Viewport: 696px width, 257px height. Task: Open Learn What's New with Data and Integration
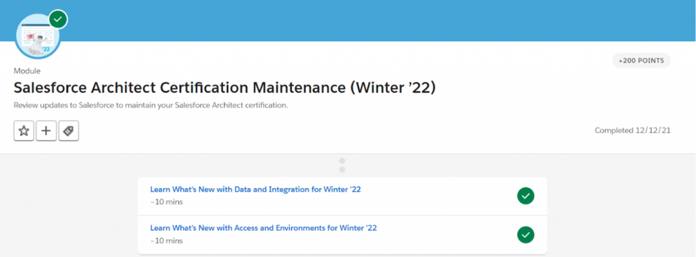[x=256, y=189]
